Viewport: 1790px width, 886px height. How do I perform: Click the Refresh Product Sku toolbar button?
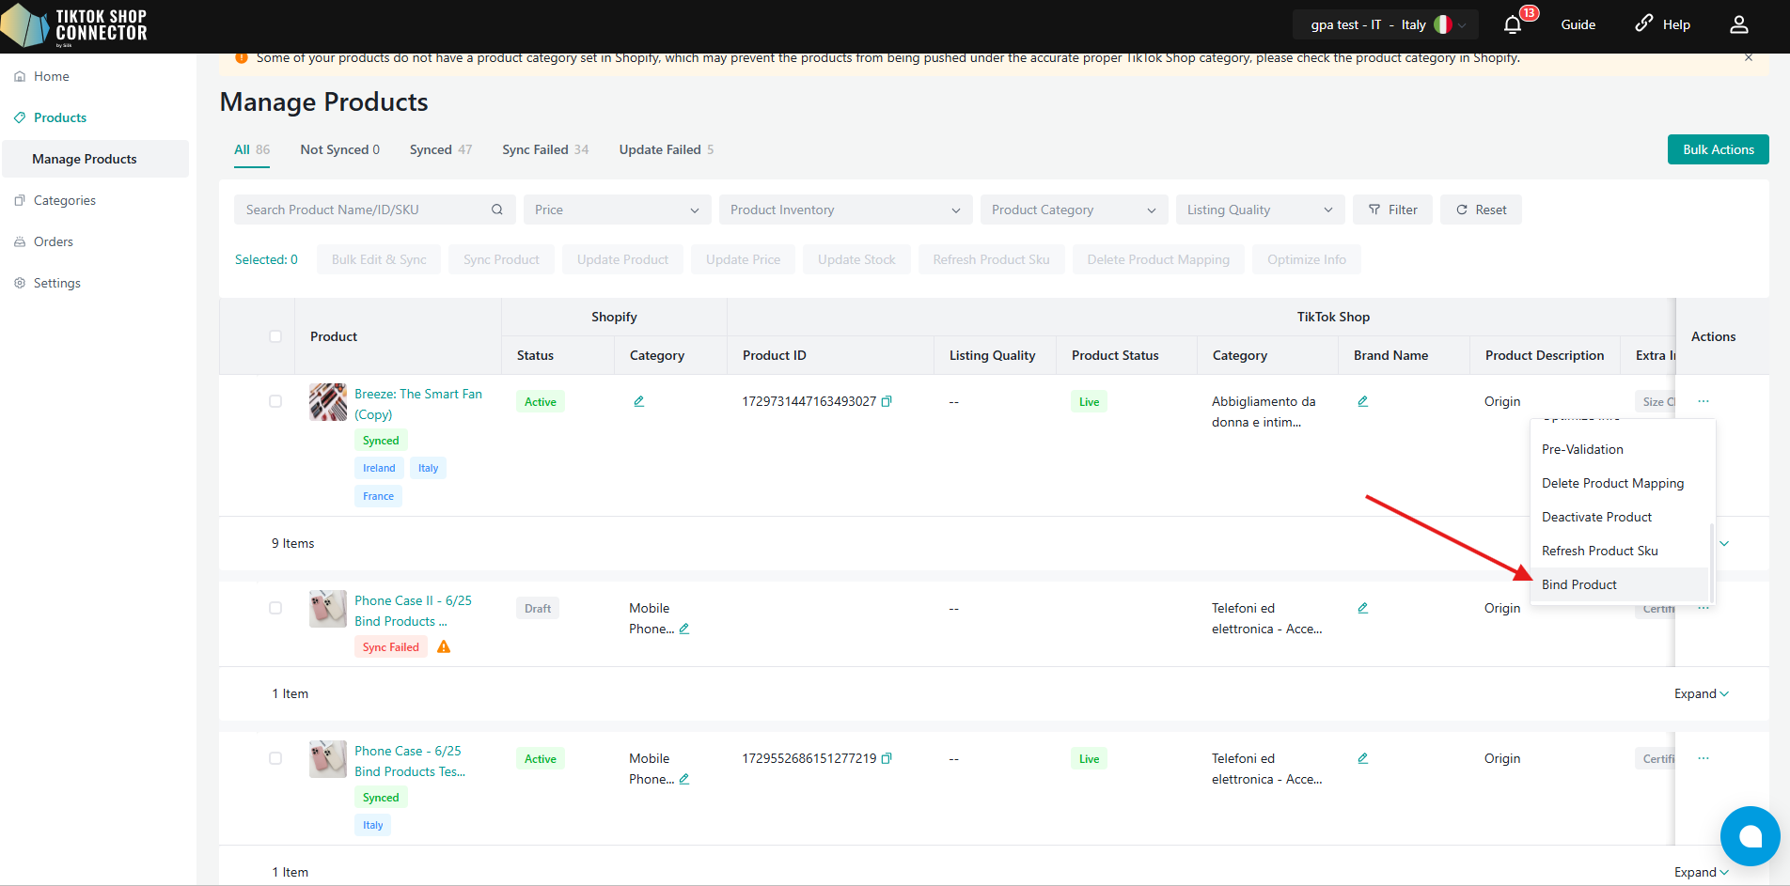point(991,259)
